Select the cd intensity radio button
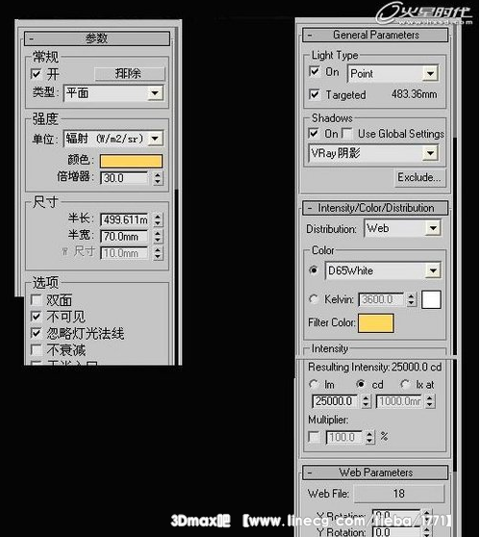480x537 pixels. [360, 384]
